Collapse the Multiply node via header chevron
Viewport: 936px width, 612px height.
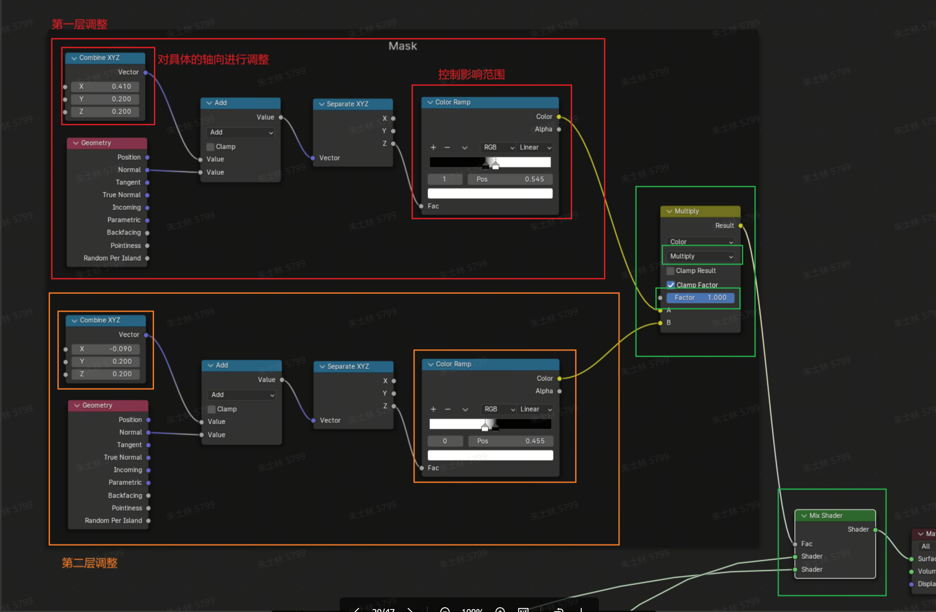tap(669, 211)
